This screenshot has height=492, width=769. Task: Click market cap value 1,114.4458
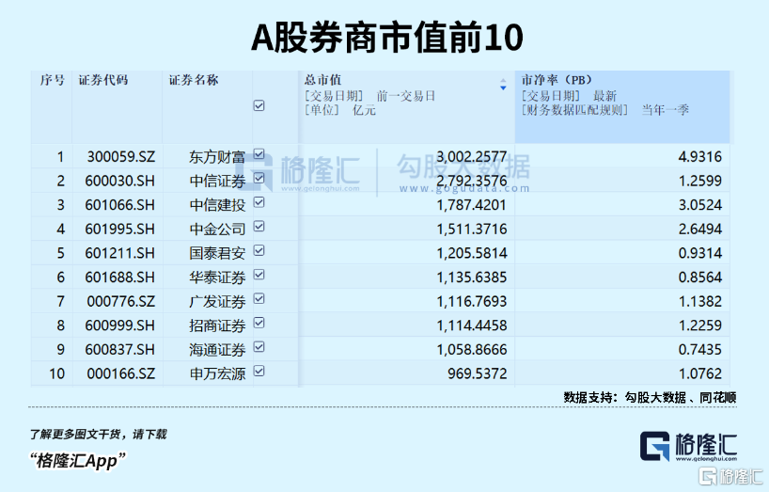[x=472, y=325]
